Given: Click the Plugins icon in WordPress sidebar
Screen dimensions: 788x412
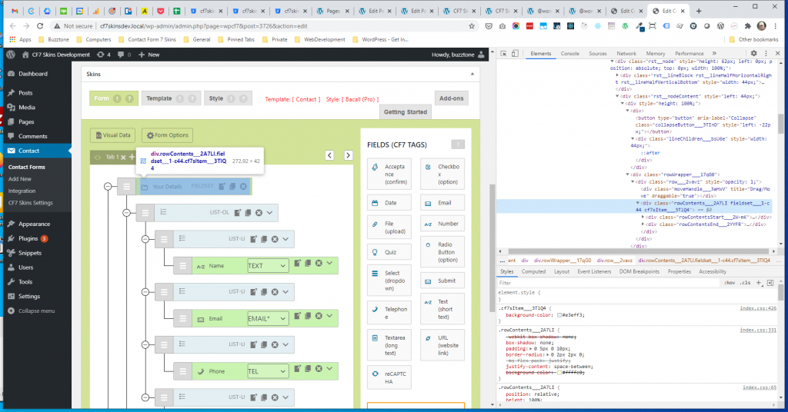Looking at the screenshot, I should (11, 238).
